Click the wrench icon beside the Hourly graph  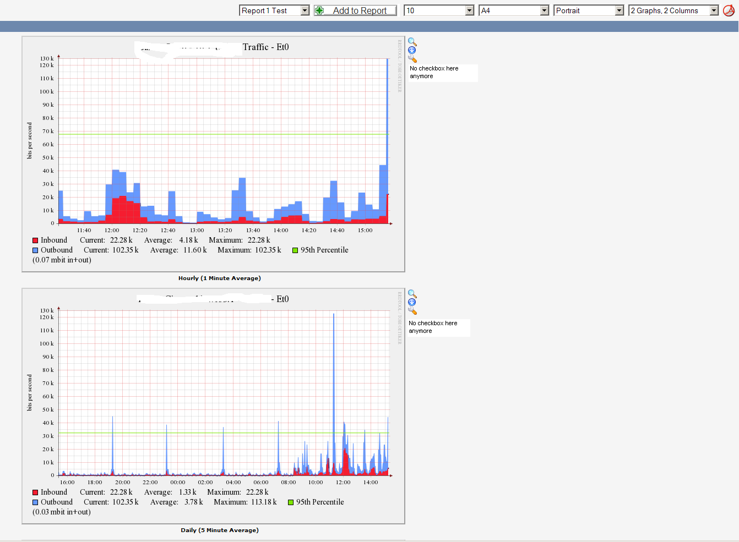[x=412, y=58]
